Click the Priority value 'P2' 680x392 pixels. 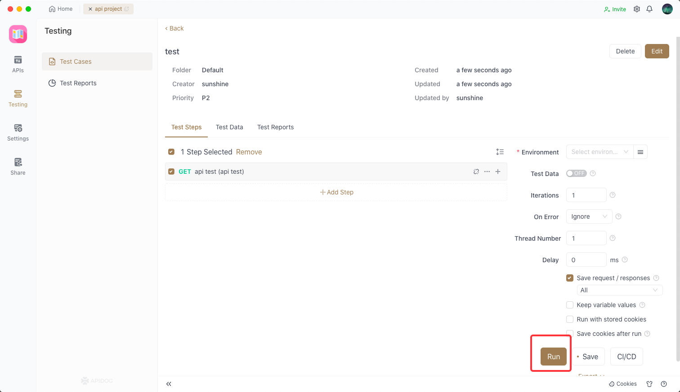point(206,98)
